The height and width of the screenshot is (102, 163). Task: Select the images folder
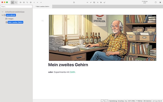pos(11,19)
